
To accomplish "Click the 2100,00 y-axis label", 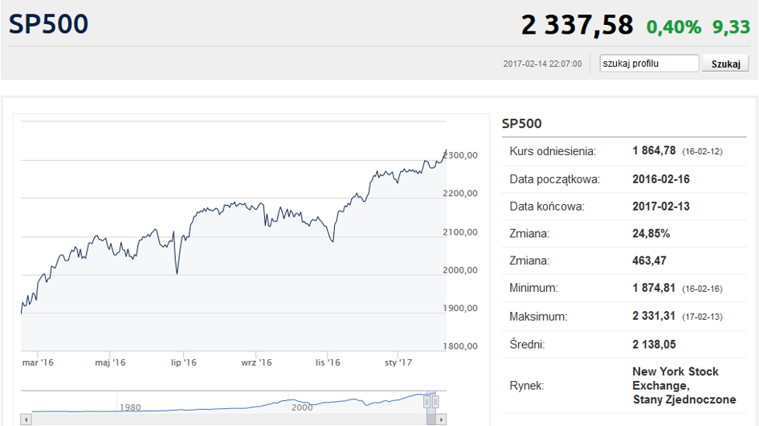I will 460,232.
